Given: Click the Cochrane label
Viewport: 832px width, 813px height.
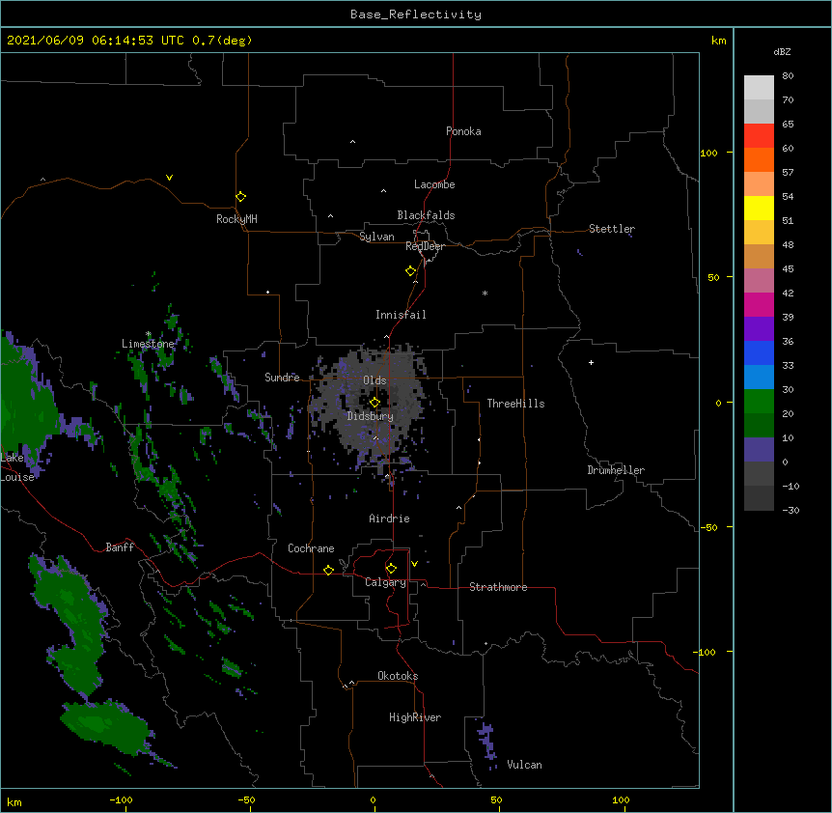Looking at the screenshot, I should click(311, 548).
